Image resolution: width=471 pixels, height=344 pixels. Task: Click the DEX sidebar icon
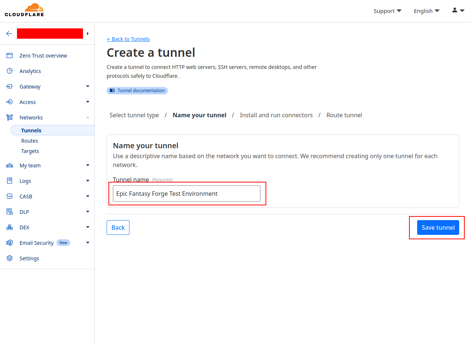coord(10,227)
